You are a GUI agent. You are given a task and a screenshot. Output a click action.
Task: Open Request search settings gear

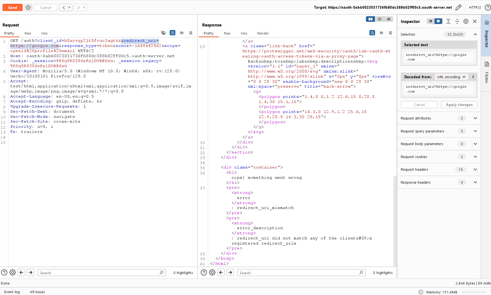tap(12, 273)
